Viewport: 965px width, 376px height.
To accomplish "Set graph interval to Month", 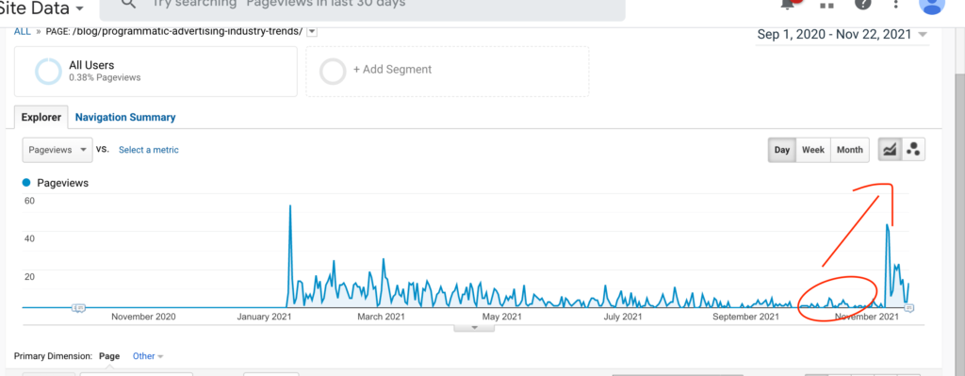I will (x=850, y=150).
